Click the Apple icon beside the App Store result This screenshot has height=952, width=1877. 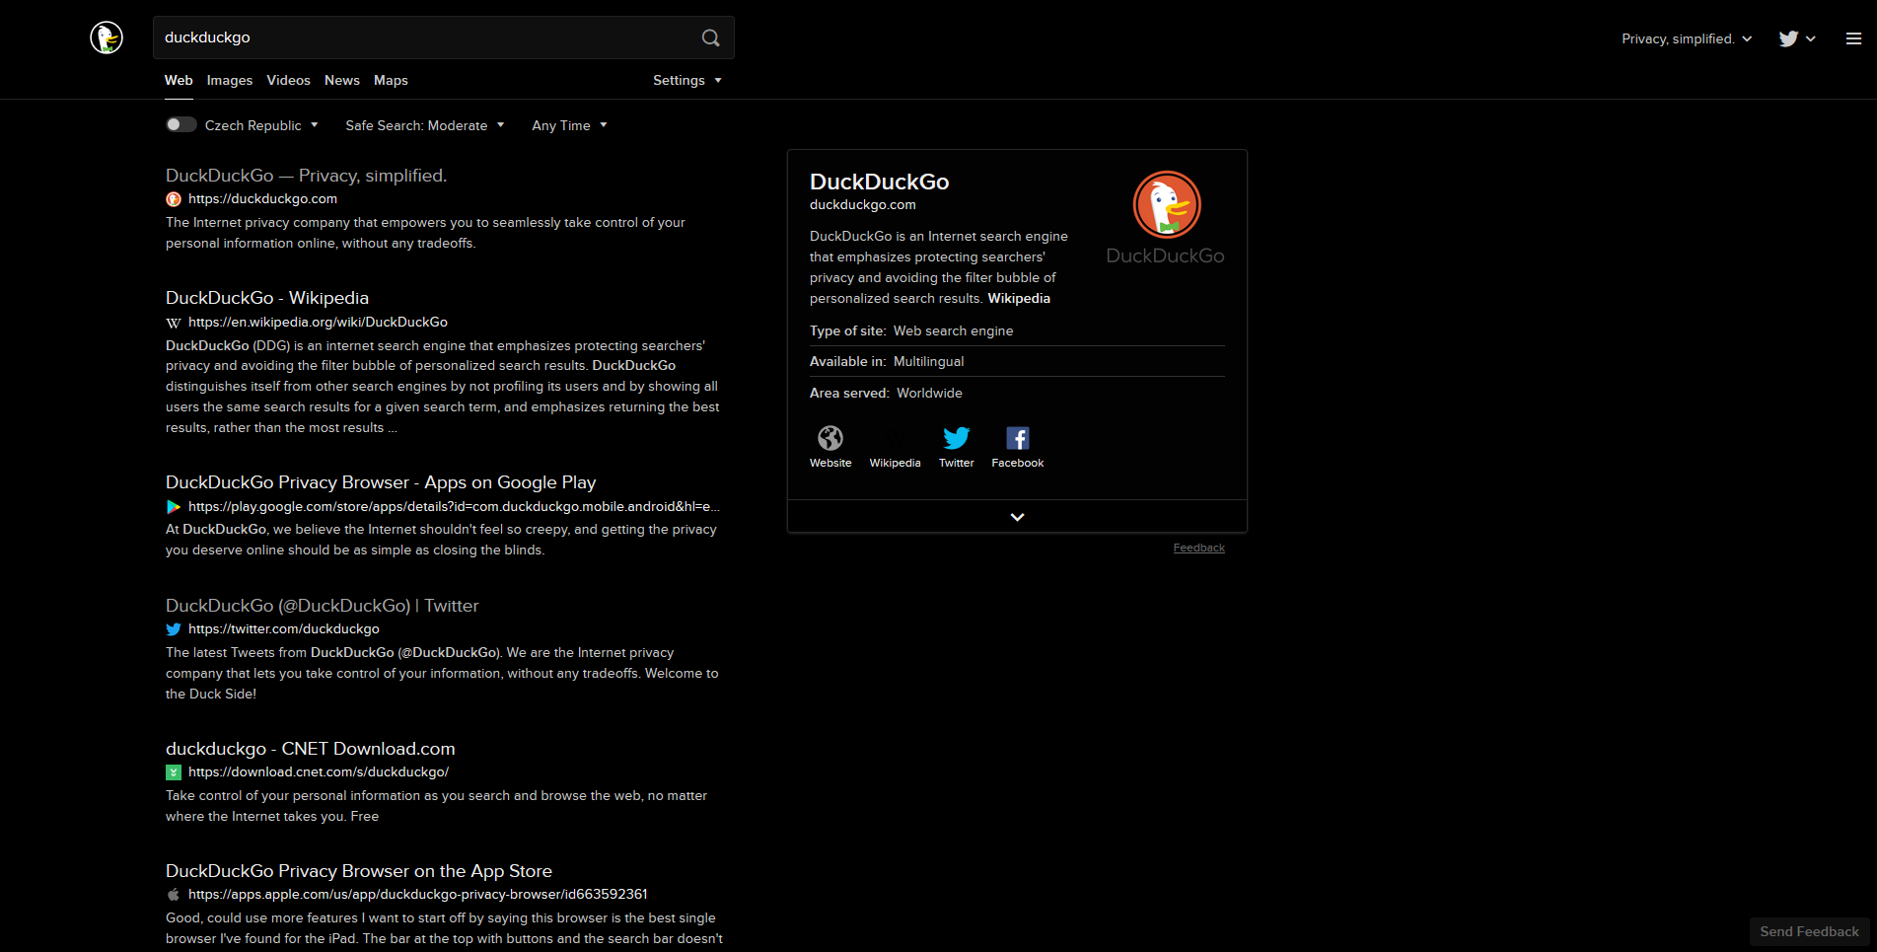pyautogui.click(x=174, y=894)
